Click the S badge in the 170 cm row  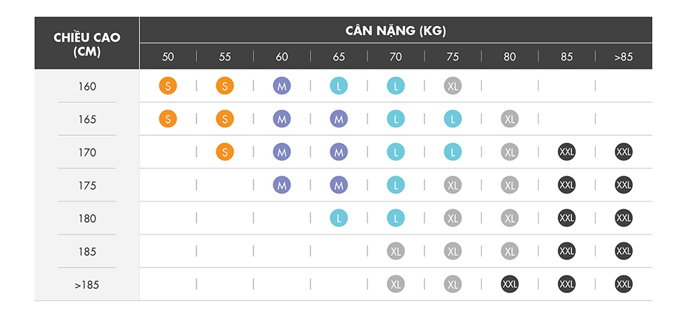point(225,152)
